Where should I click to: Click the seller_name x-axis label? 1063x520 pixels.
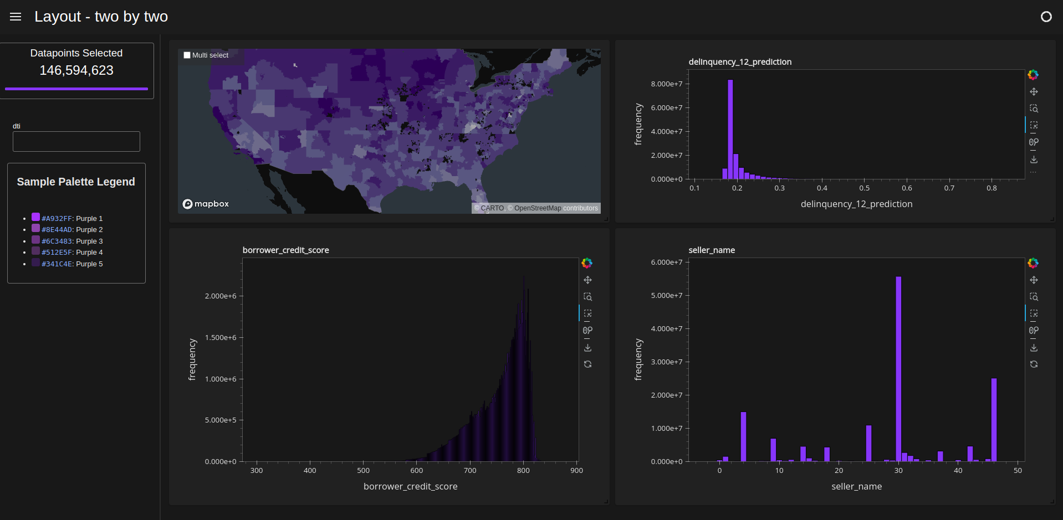(x=857, y=486)
